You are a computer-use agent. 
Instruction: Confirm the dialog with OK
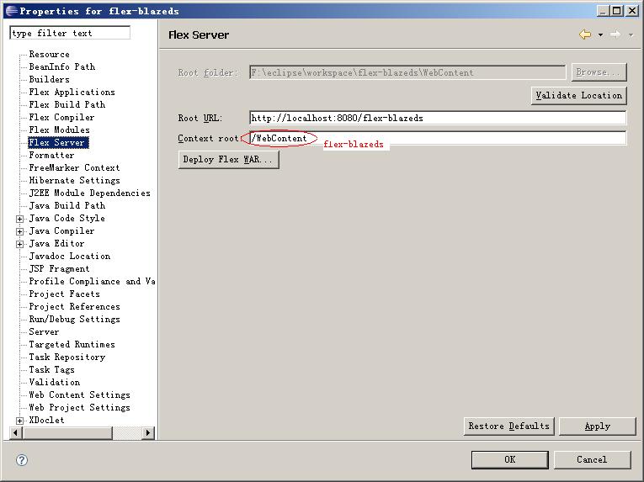pos(509,460)
